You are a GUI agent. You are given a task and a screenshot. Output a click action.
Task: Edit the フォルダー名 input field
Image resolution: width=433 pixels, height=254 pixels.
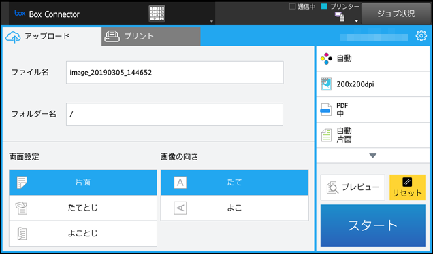(x=174, y=114)
